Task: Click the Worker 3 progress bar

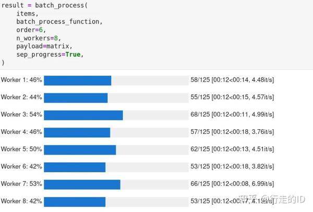Action: tap(116, 115)
